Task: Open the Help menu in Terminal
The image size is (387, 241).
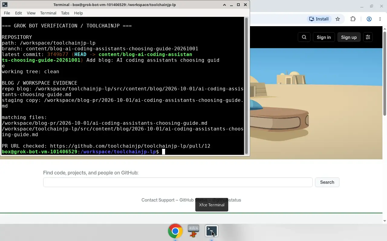Action: click(78, 13)
